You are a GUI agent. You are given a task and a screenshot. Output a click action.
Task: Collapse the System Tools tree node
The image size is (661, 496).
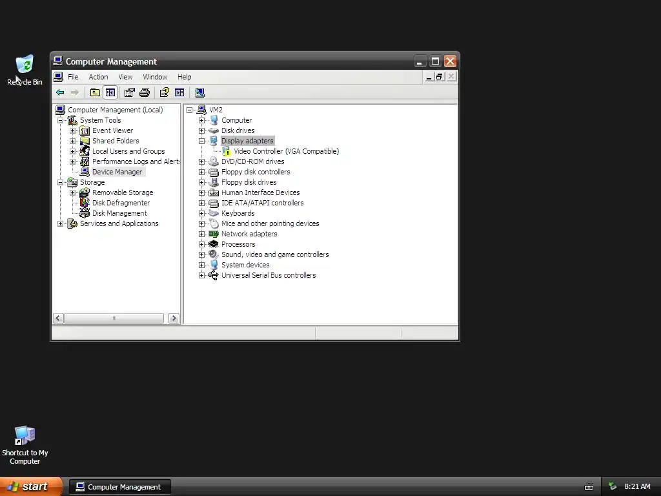coord(60,120)
